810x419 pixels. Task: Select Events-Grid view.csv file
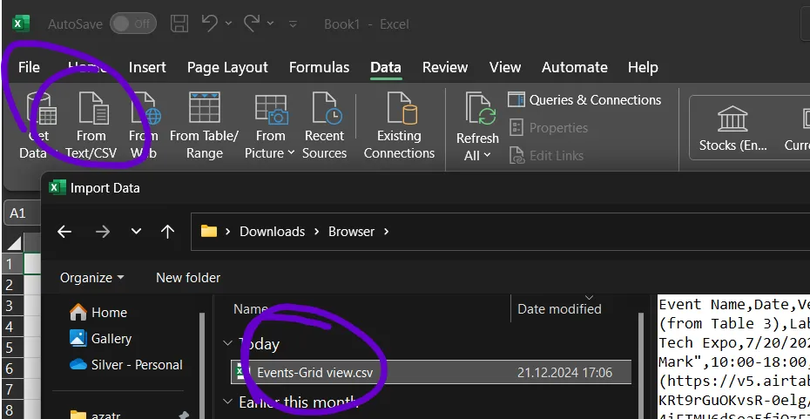click(x=431, y=373)
